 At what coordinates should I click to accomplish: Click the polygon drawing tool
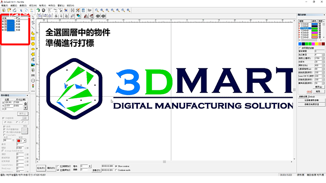(33, 49)
